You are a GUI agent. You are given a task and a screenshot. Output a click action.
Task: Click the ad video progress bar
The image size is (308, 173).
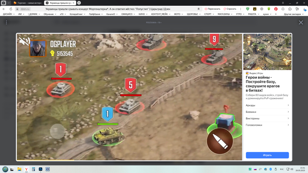click(x=129, y=160)
